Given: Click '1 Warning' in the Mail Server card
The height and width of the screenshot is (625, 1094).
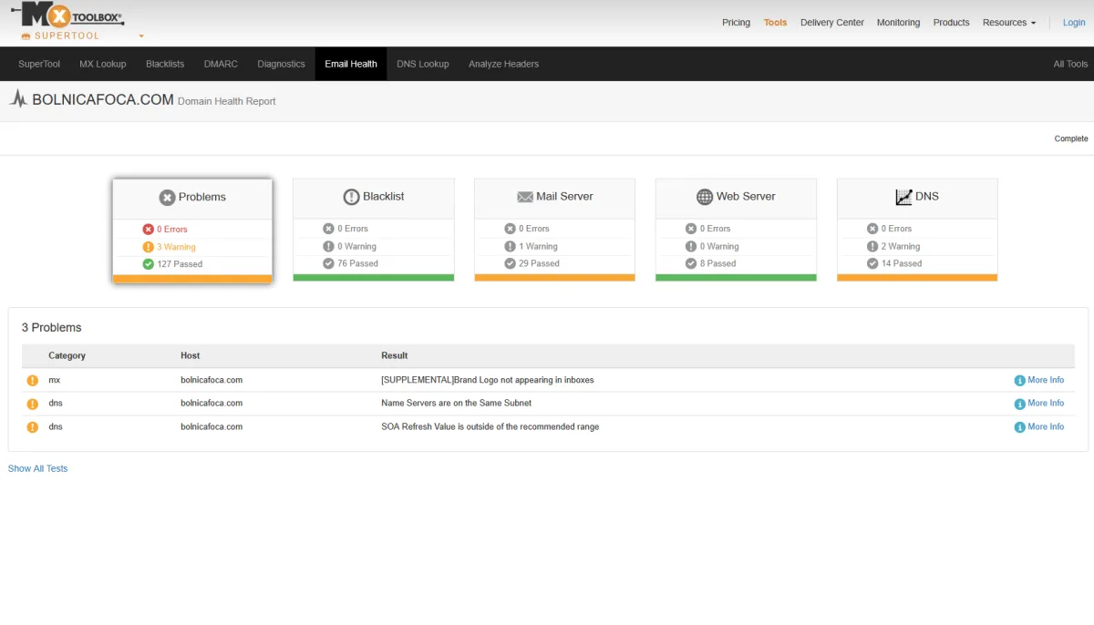Looking at the screenshot, I should pyautogui.click(x=538, y=246).
